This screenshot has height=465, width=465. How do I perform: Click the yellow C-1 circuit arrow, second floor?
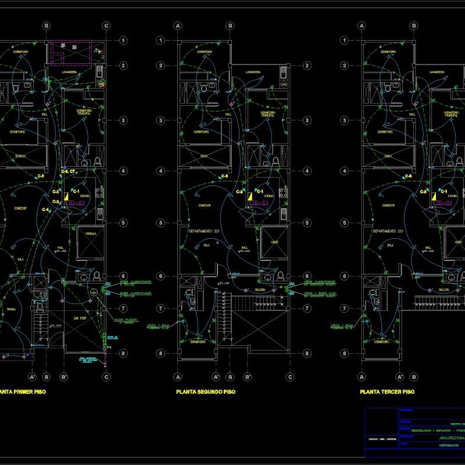click(256, 190)
